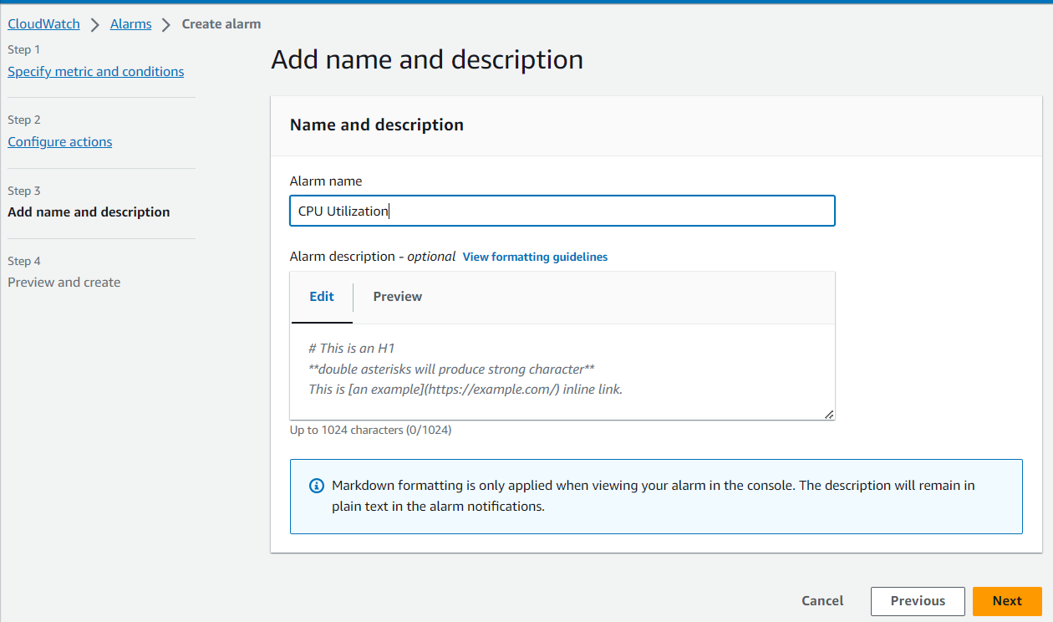Click the Preview and create step label
This screenshot has width=1053, height=622.
coord(64,283)
